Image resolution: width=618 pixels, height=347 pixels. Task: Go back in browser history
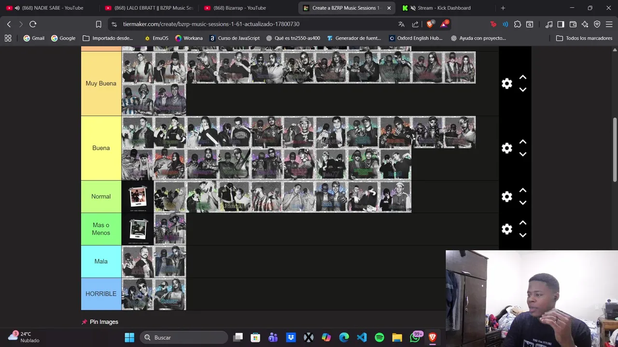point(9,24)
